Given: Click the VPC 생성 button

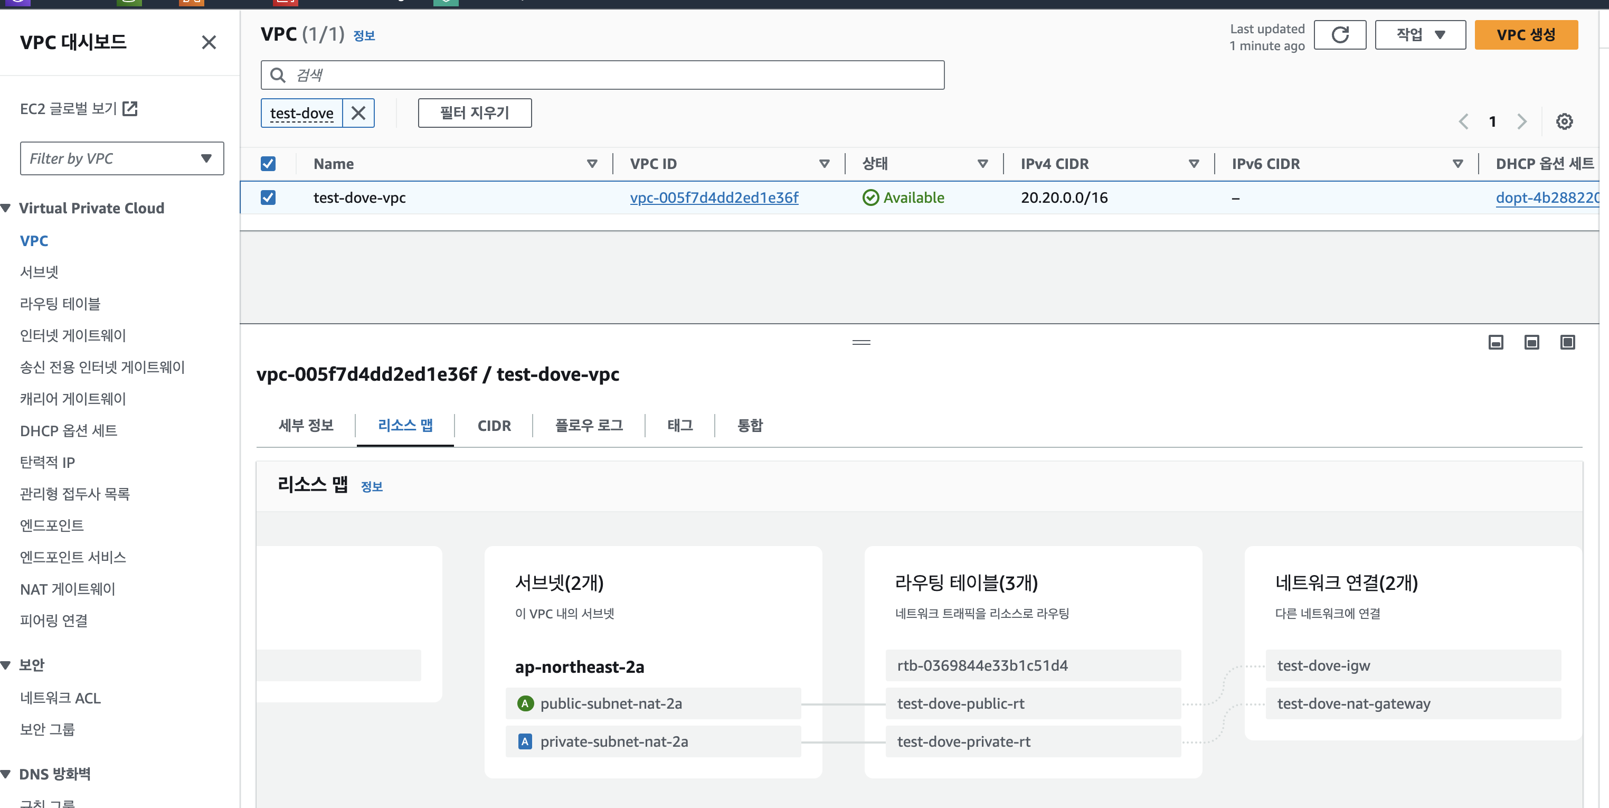Looking at the screenshot, I should [x=1525, y=35].
